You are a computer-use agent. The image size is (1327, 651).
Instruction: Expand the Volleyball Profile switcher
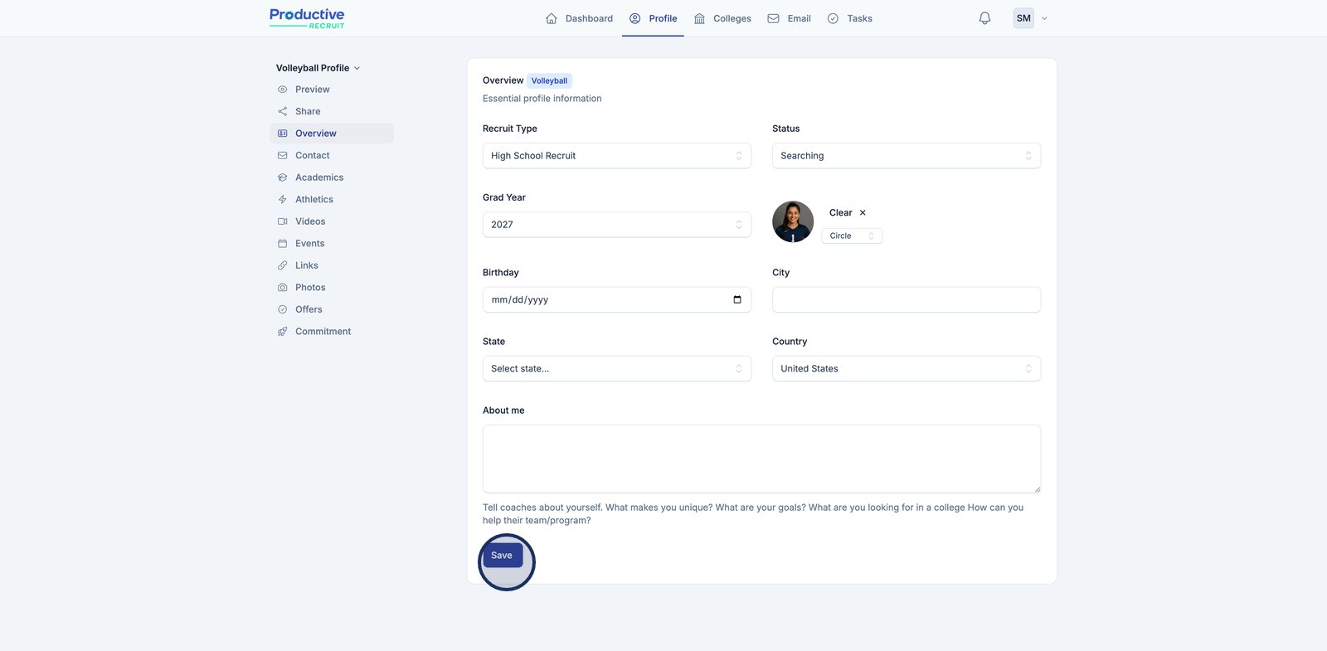[318, 68]
